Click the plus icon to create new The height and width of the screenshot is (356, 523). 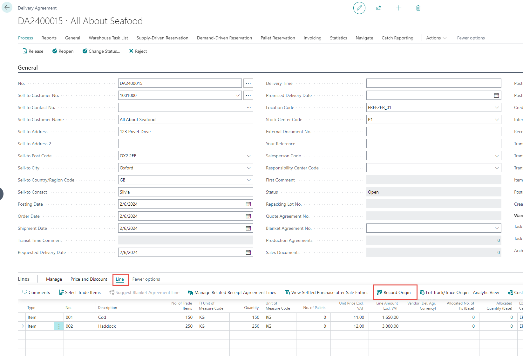pyautogui.click(x=398, y=8)
